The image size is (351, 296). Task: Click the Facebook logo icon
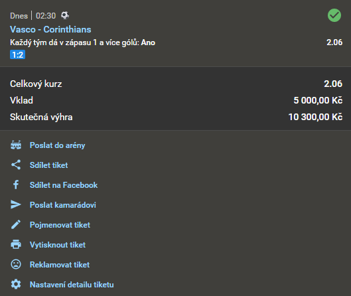click(x=16, y=185)
